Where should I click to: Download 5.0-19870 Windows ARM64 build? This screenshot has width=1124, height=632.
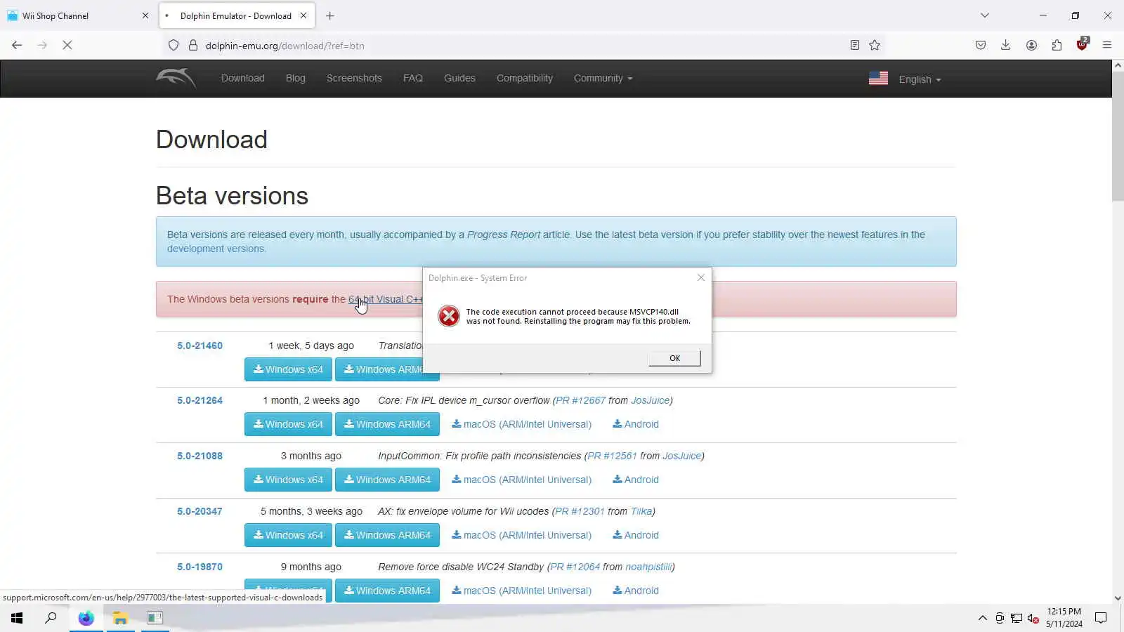click(387, 591)
